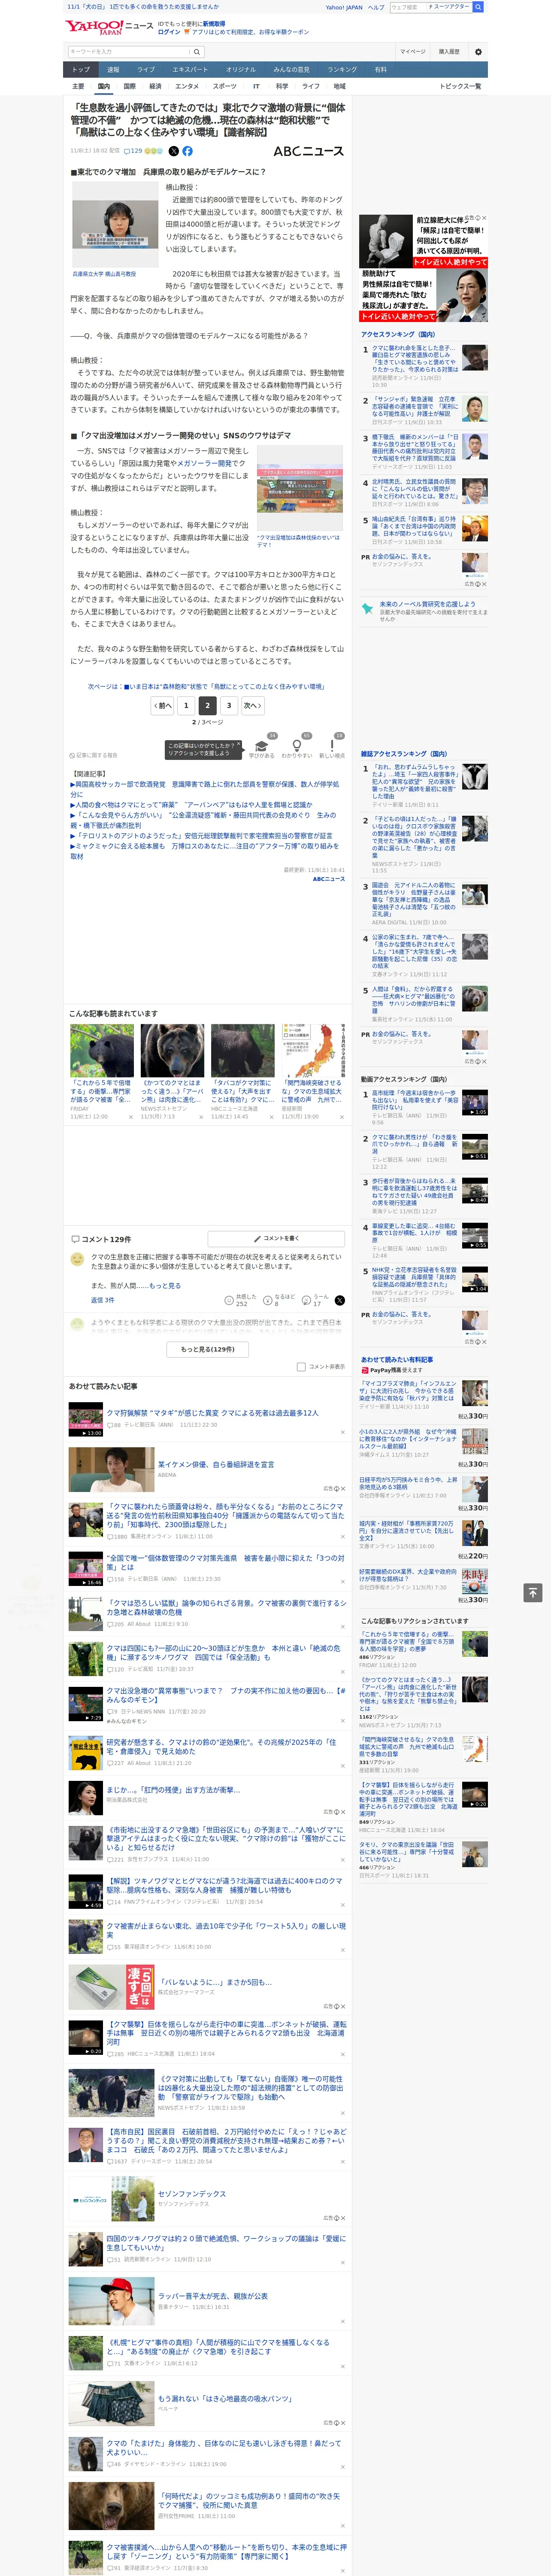This screenshot has width=551, height=2576.
Task: Select the 速報 tab
Action: (113, 70)
